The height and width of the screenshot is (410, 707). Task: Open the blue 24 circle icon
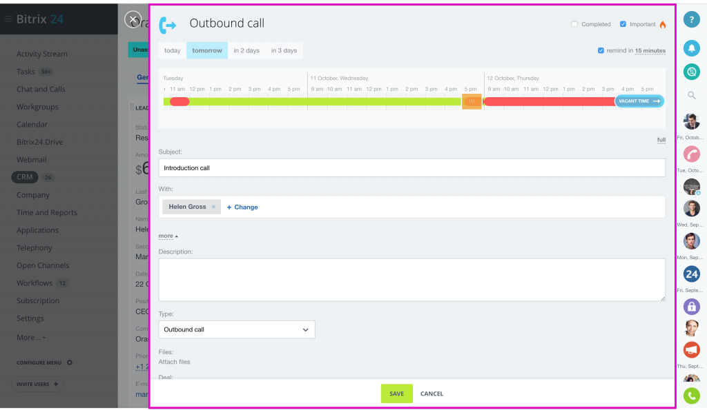point(691,274)
